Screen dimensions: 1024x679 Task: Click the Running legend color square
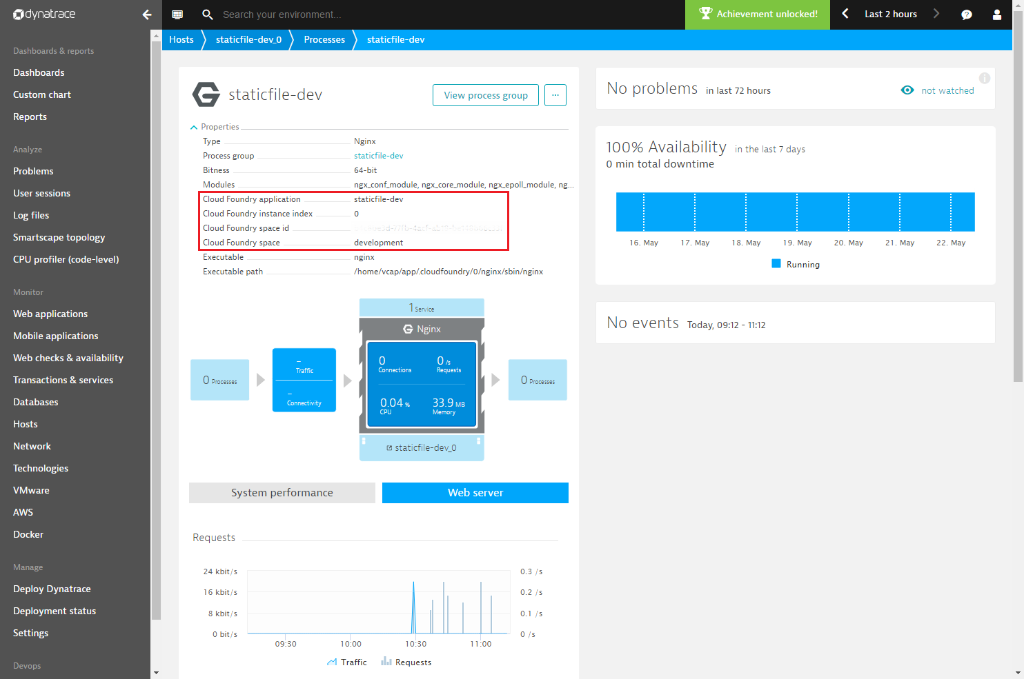point(776,263)
